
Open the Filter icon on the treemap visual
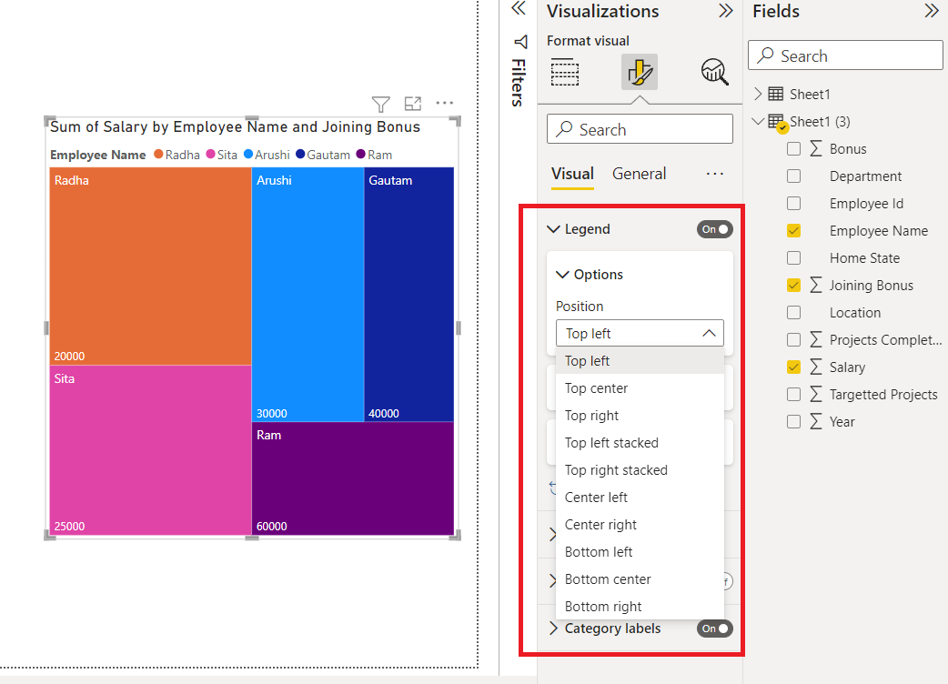[x=381, y=105]
